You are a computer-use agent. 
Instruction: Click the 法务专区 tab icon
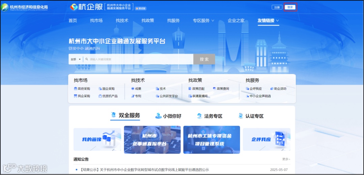pos(200,116)
